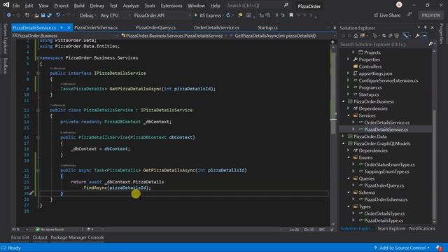
Task: Switch to the Startup.cs tab
Action: 267,28
